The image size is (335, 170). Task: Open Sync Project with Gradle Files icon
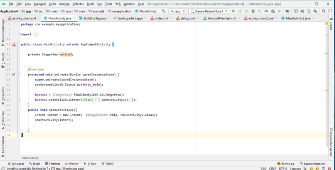[x=302, y=11]
